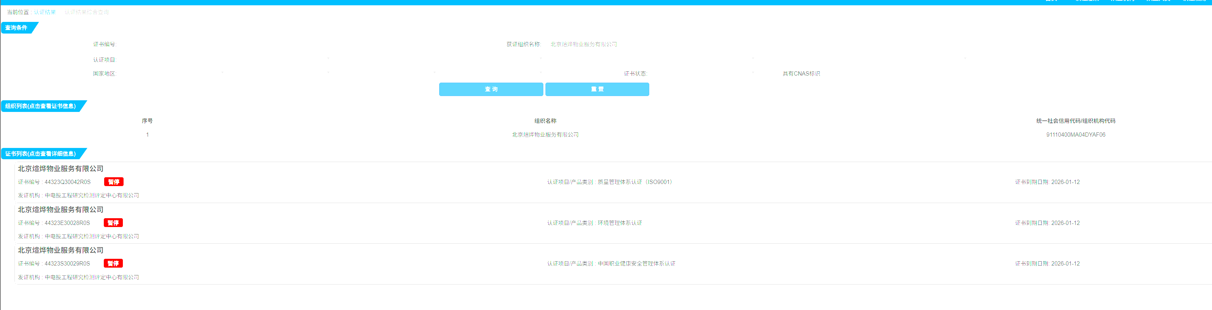Click the 认证结果综合查询 breadcrumb text
Image resolution: width=1212 pixels, height=310 pixels.
click(86, 12)
